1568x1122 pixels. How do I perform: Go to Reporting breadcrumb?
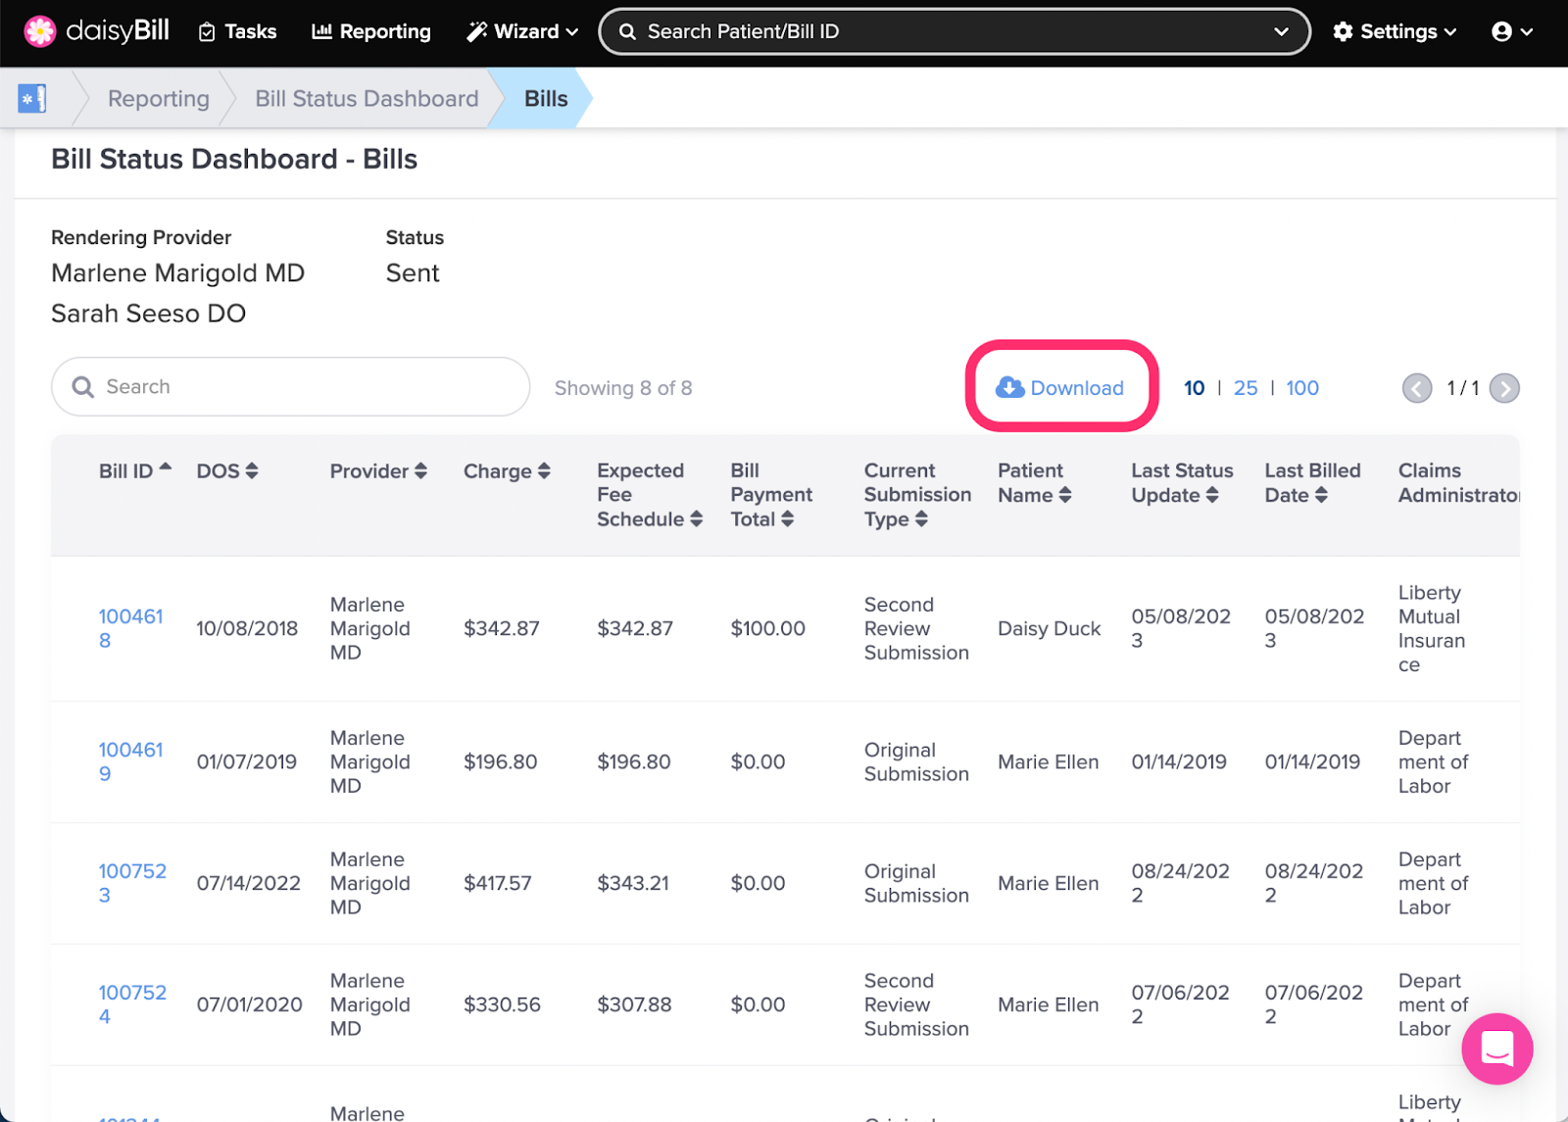click(x=159, y=98)
